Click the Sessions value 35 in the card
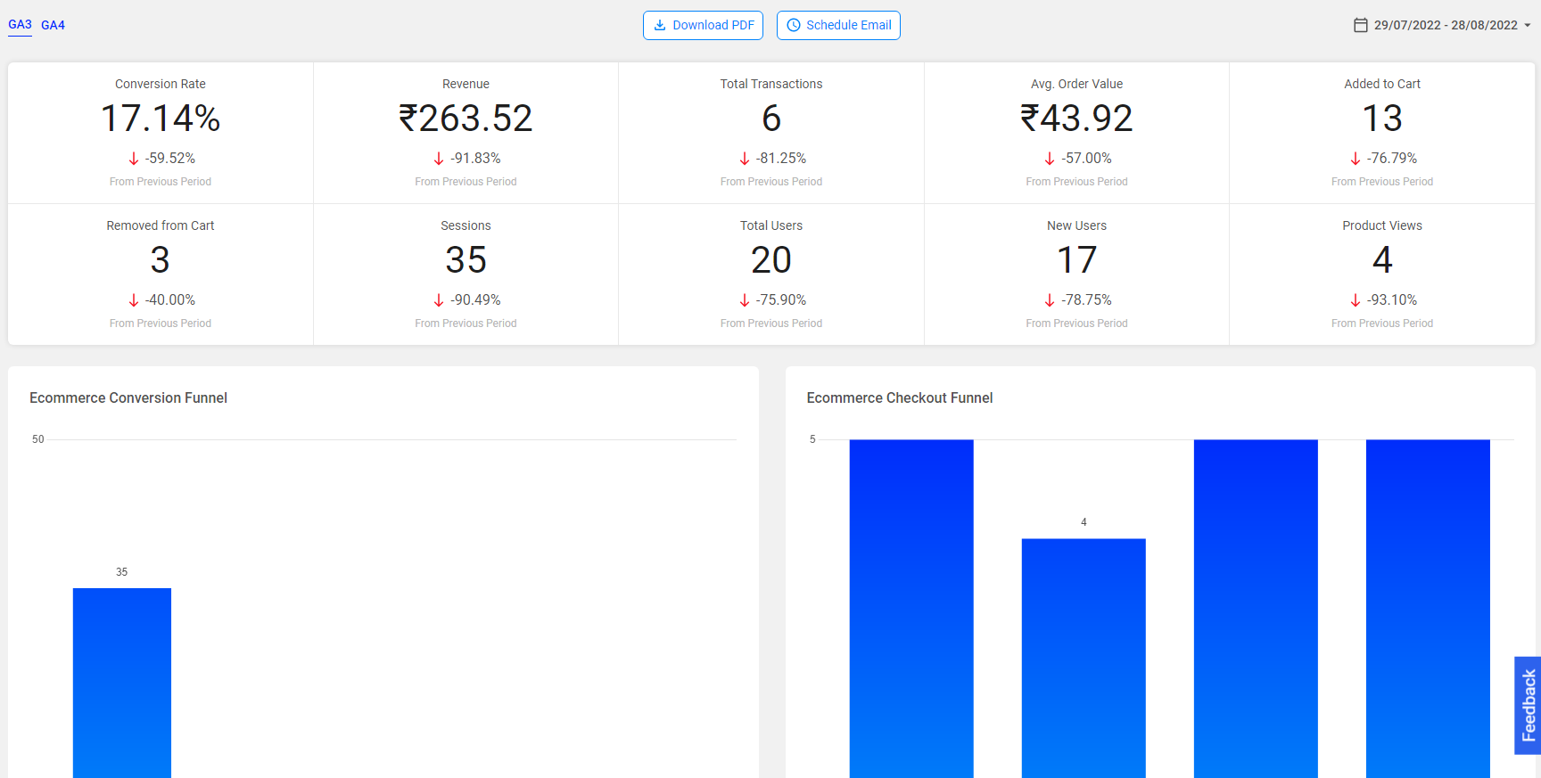Screen dimensions: 1541x778 [466, 260]
